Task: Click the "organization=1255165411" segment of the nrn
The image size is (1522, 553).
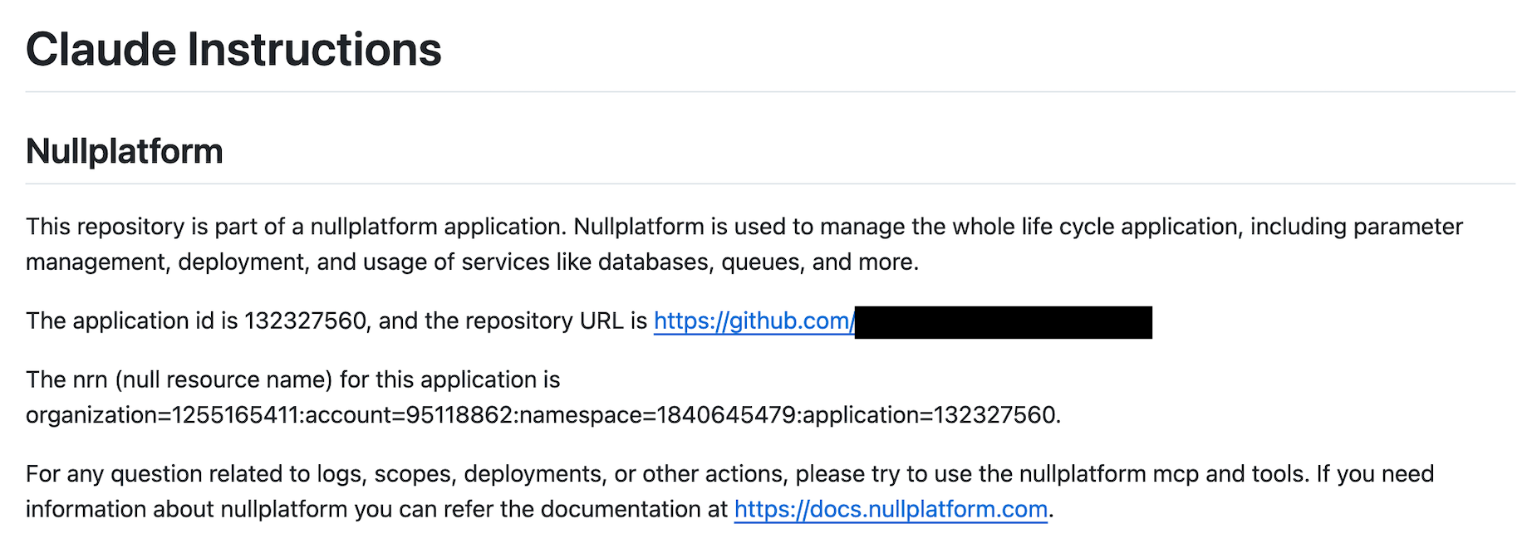Action: click(x=162, y=415)
